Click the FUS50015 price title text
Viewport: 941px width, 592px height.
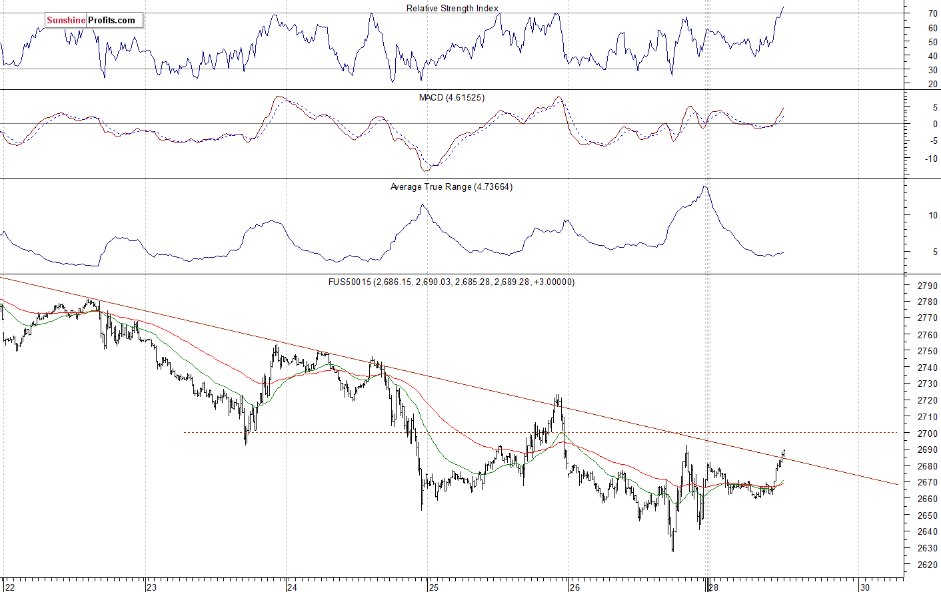coord(451,282)
